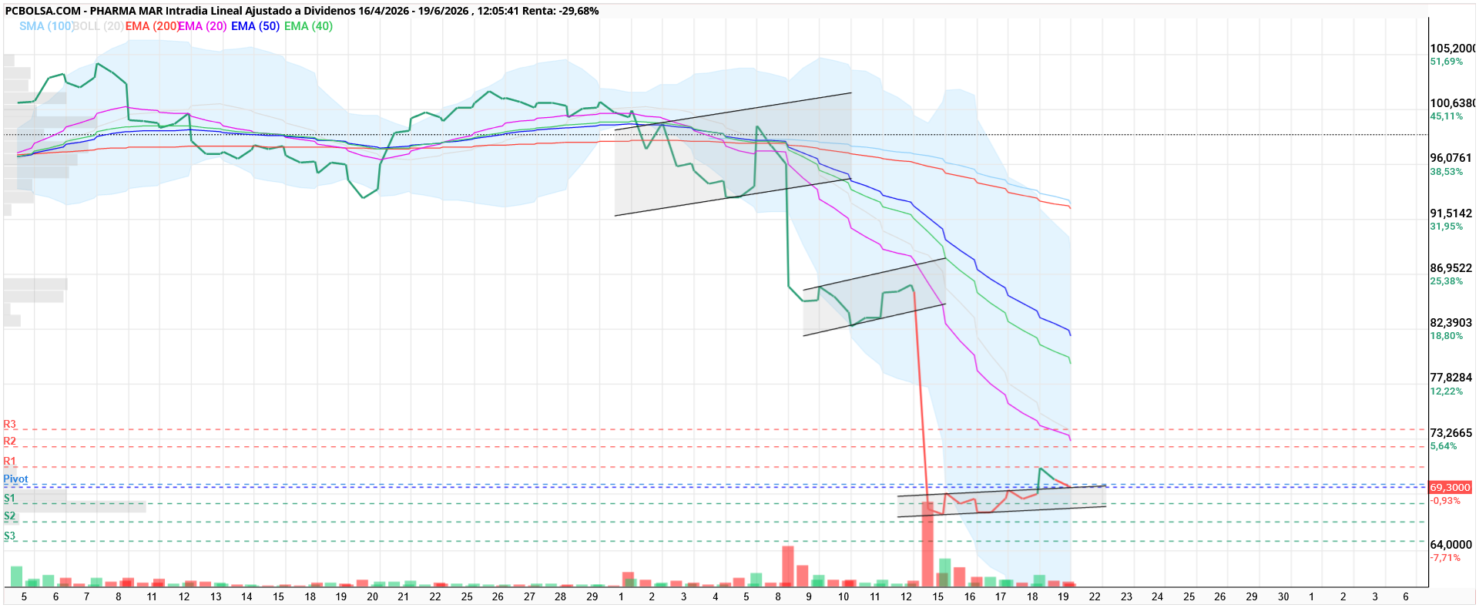Click the red -7,71% percentage label
1479x608 pixels.
coord(1445,558)
